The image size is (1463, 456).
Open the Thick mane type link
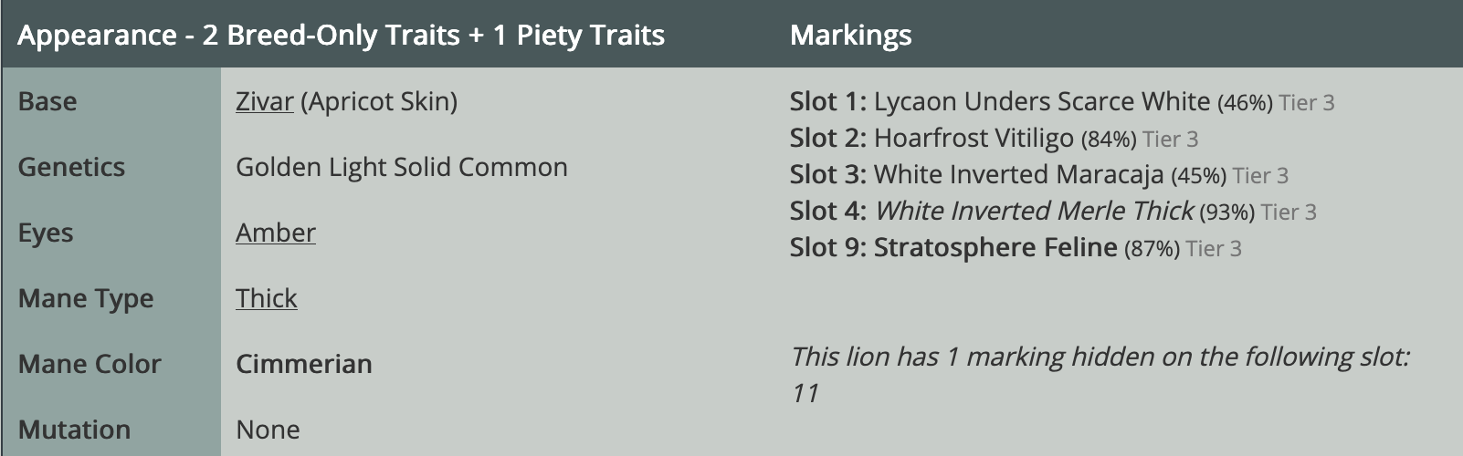click(x=266, y=298)
